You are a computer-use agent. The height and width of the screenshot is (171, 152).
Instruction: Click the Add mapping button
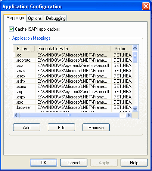[27, 128]
